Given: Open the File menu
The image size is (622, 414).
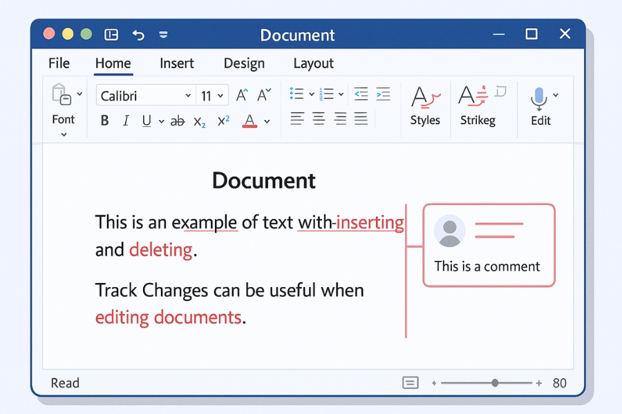Looking at the screenshot, I should click(59, 63).
